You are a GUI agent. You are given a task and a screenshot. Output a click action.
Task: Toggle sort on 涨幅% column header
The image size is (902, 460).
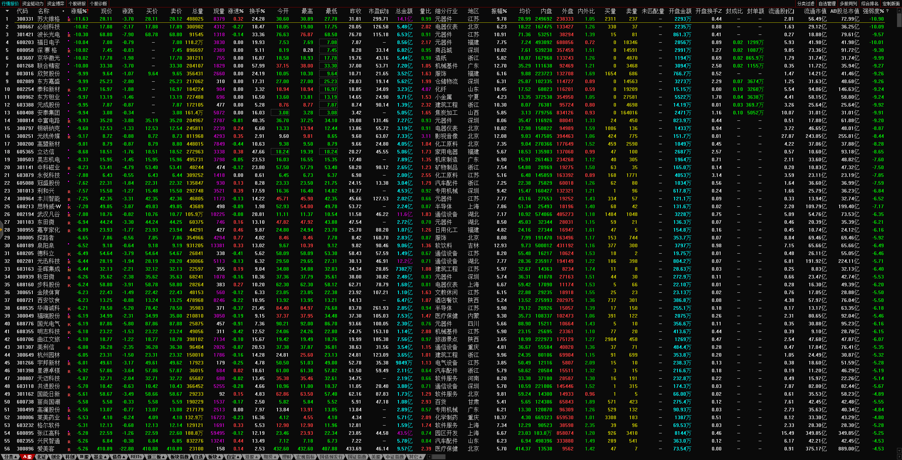coord(79,11)
